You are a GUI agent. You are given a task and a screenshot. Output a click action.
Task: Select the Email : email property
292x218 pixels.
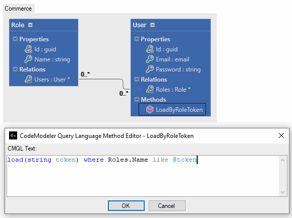[x=172, y=59]
